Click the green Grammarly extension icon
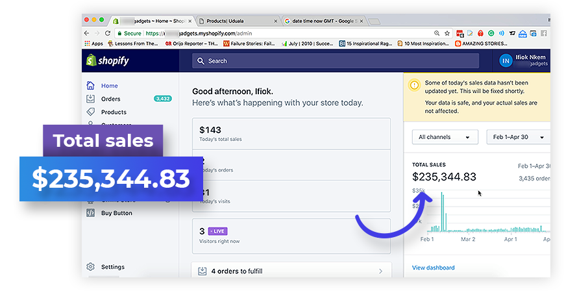This screenshot has width=577, height=291. tap(491, 33)
